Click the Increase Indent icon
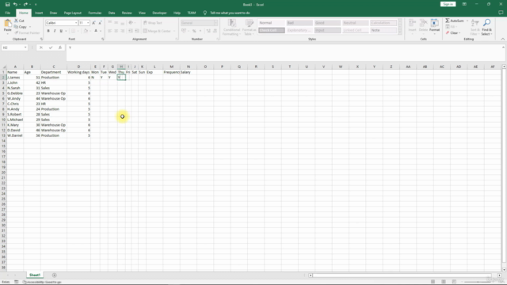The image size is (507, 285). coord(137,31)
